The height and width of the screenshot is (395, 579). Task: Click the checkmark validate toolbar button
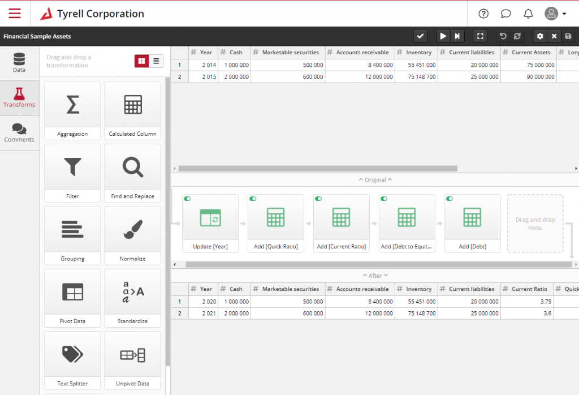tap(420, 36)
